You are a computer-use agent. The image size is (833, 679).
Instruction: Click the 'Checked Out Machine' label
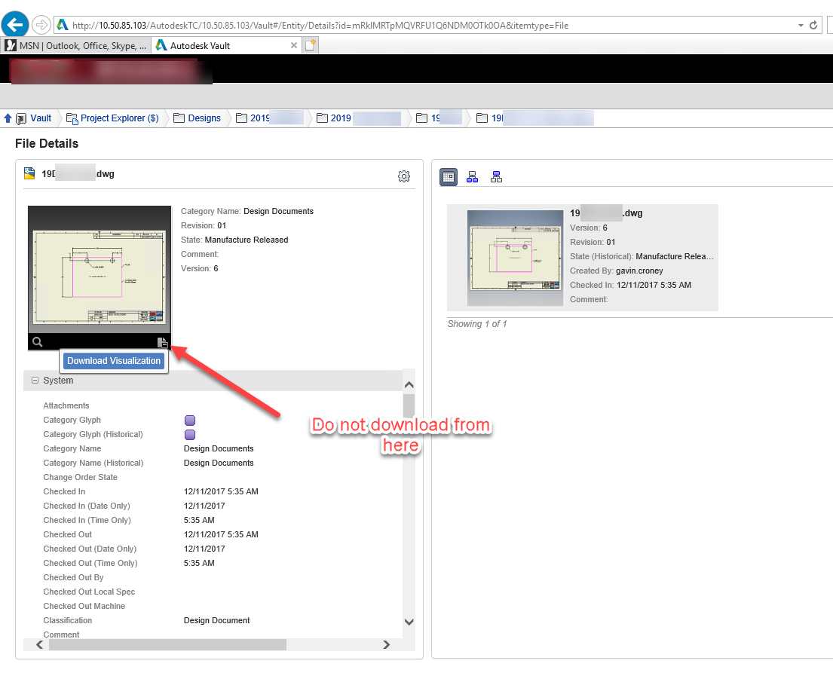[x=84, y=606]
